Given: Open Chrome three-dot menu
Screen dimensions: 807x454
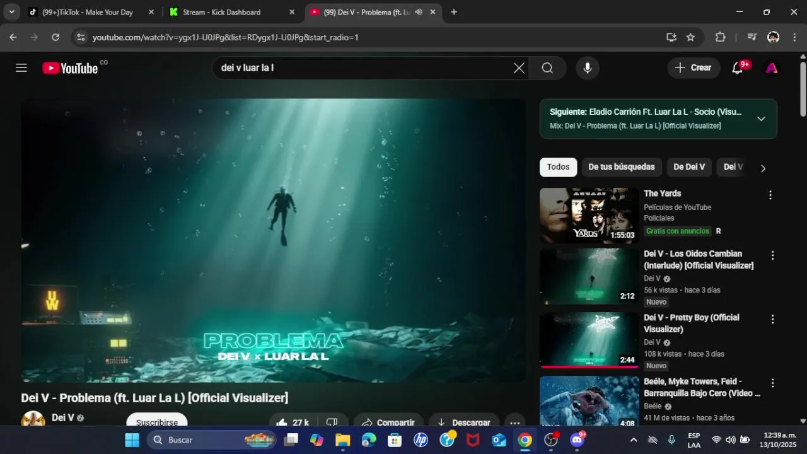Looking at the screenshot, I should tap(794, 37).
